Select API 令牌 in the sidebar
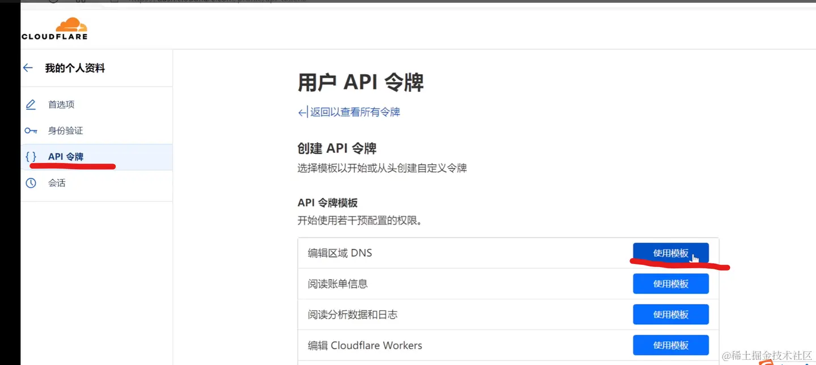 click(96, 157)
